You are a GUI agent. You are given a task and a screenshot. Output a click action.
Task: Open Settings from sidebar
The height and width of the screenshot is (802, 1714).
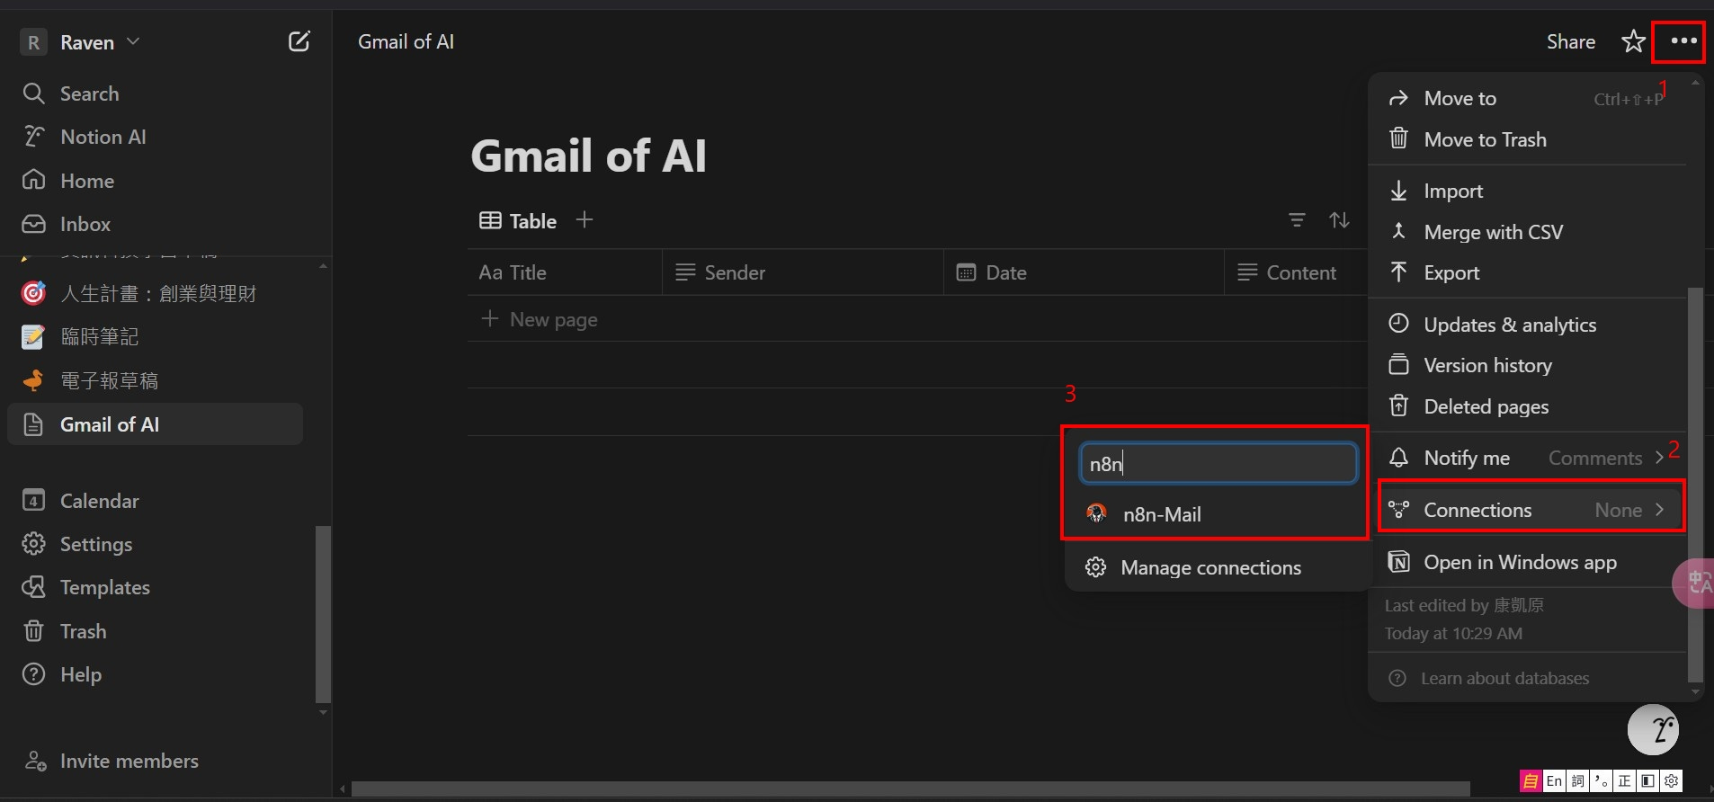tap(95, 544)
